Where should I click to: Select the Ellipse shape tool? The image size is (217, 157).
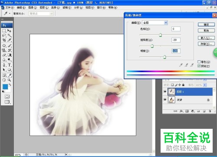(9, 70)
